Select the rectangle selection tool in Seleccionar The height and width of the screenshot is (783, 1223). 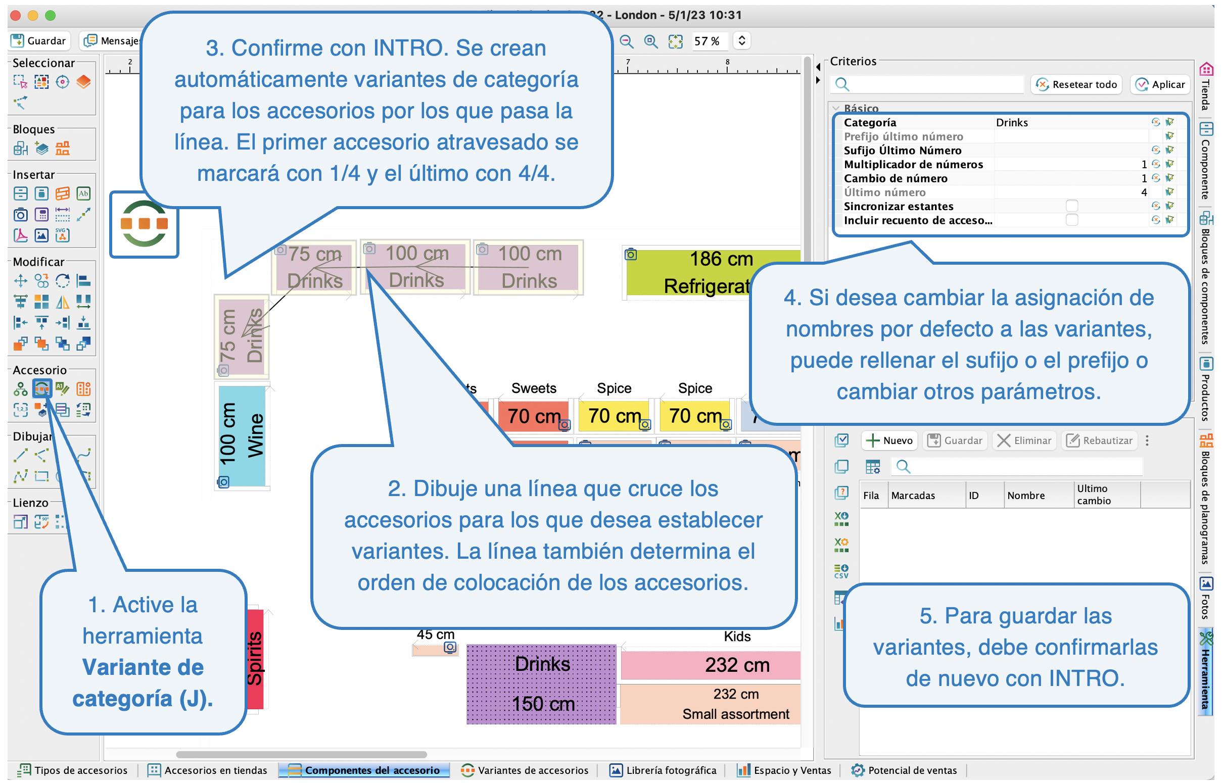(x=20, y=82)
